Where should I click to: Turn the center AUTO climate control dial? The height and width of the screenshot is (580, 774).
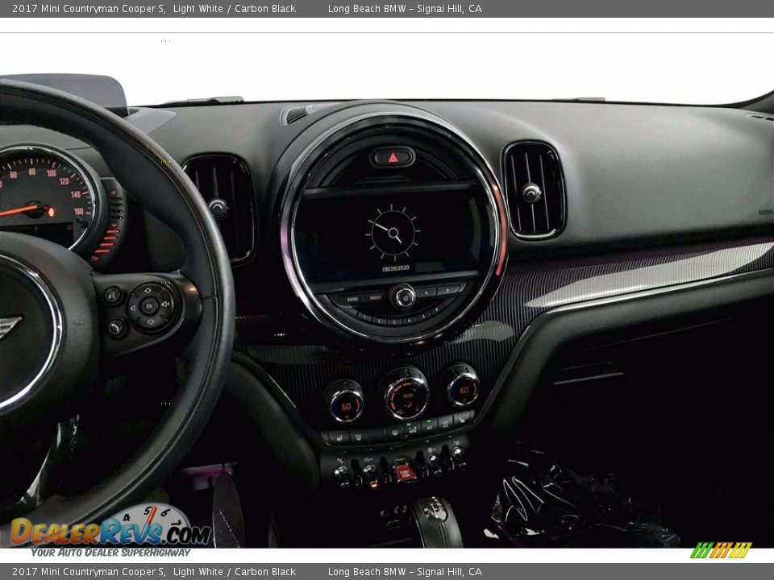(407, 395)
